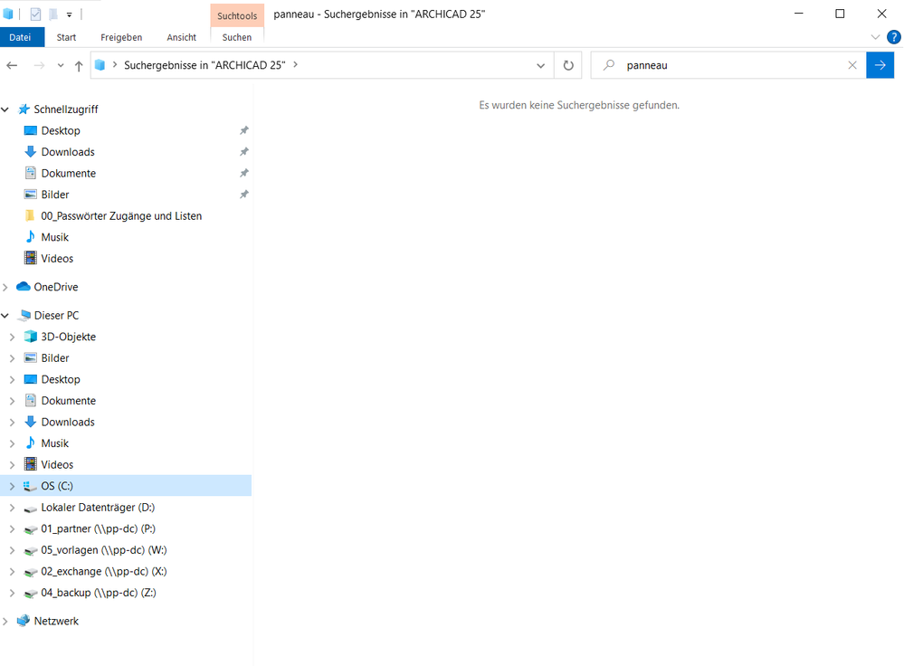
Task: Click the pin icon next to Dokumente
Action: click(244, 174)
